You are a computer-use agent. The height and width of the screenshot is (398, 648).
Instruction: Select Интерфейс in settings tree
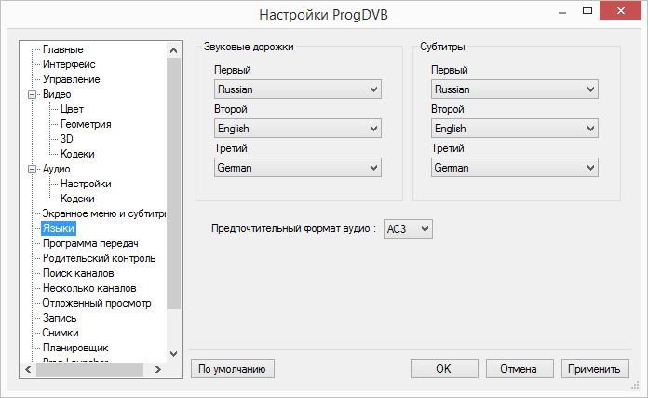(x=69, y=64)
